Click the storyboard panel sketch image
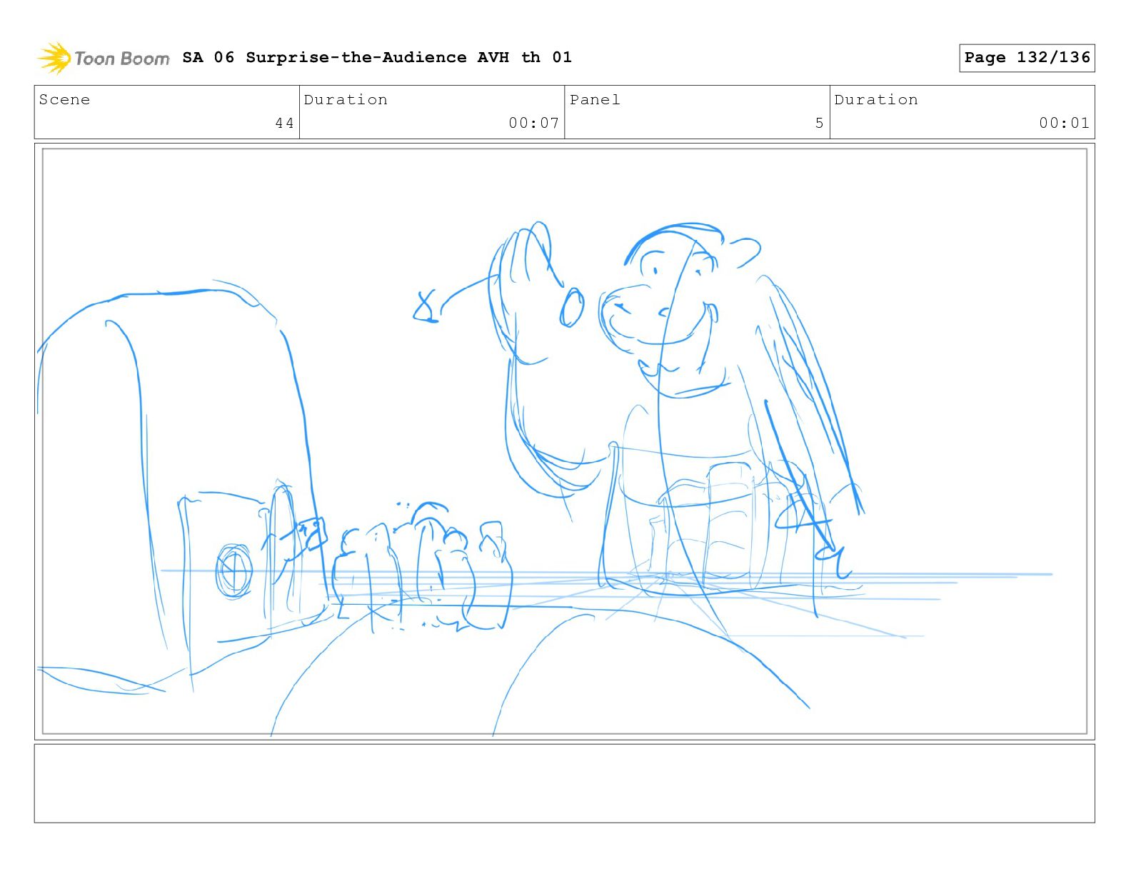Screen dimensions: 1131x874 tap(565, 441)
